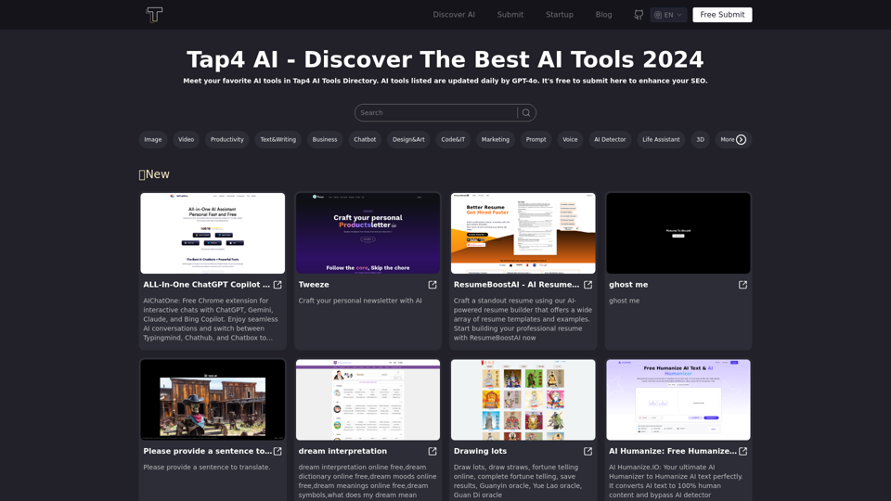Open the ghost me black thumbnail
This screenshot has height=501, width=891.
pyautogui.click(x=678, y=233)
